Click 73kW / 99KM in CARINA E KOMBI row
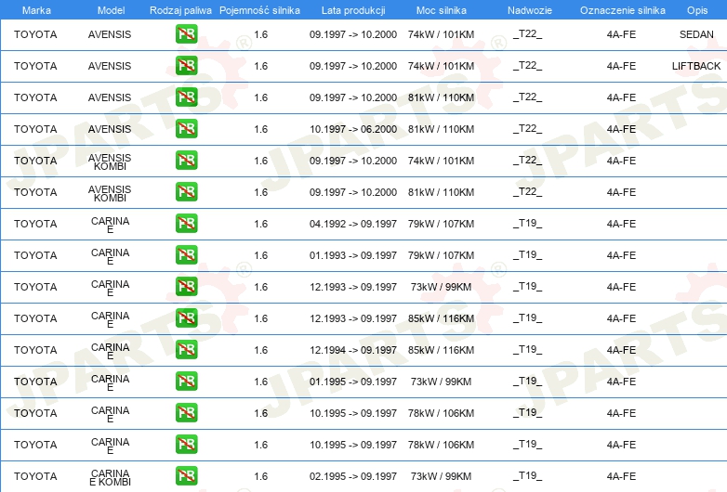The image size is (727, 492). click(x=441, y=476)
